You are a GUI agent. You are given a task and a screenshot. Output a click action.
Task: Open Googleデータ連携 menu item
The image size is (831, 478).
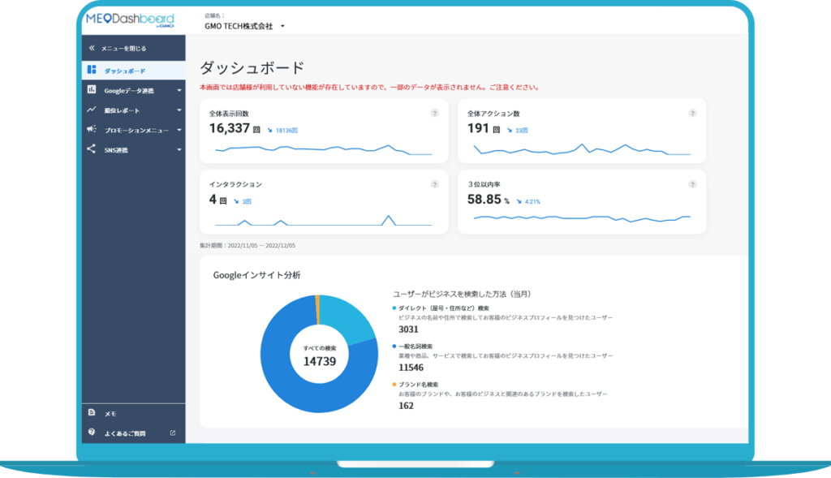point(134,91)
